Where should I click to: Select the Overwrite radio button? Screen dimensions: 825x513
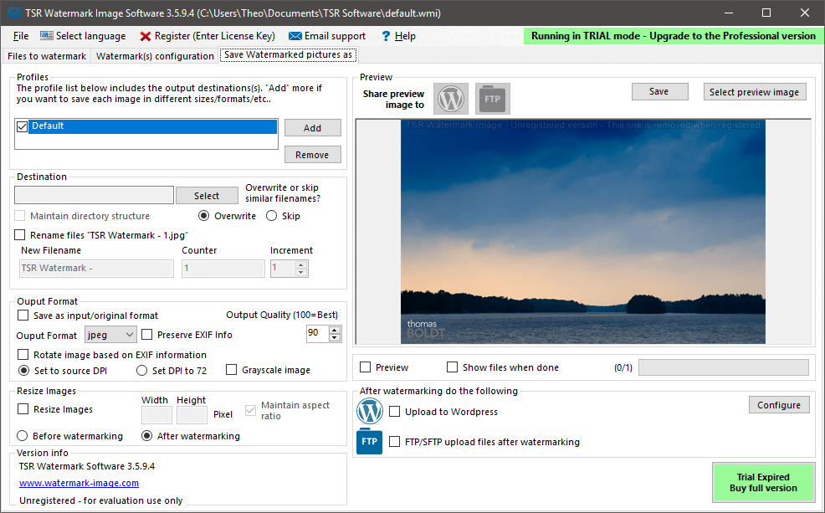(x=203, y=216)
